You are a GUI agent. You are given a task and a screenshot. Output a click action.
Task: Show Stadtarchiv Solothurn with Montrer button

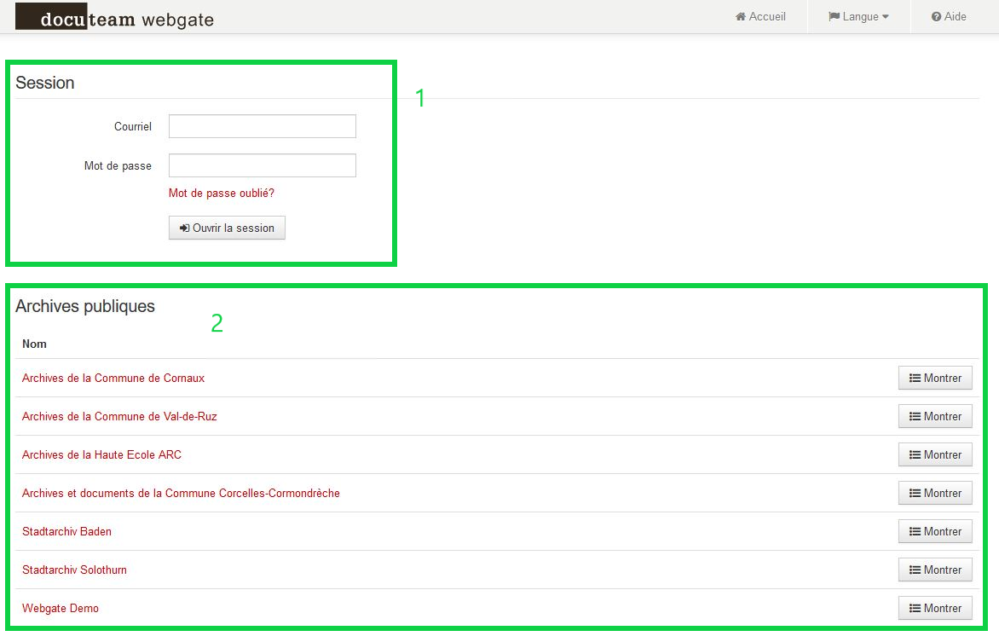[x=935, y=570]
